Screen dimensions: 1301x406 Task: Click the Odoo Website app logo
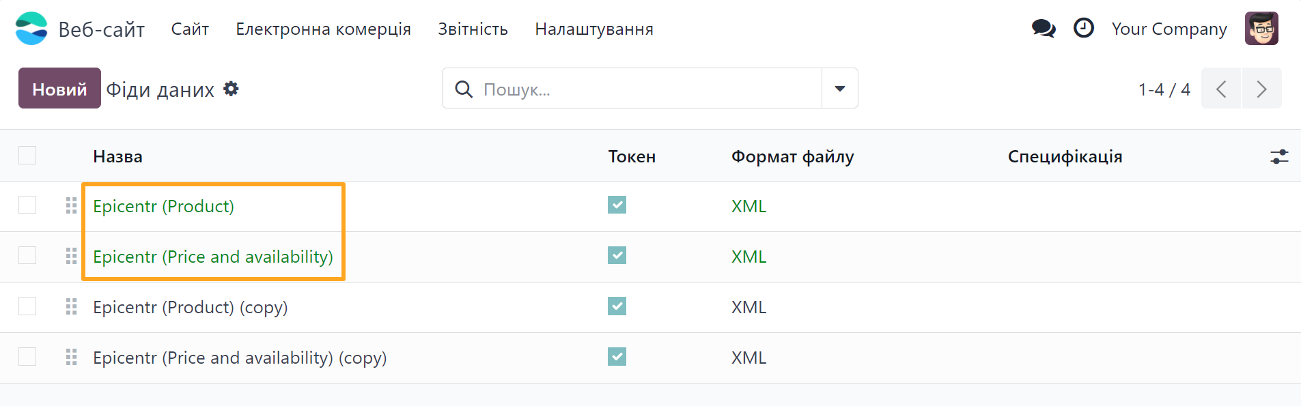pyautogui.click(x=31, y=28)
